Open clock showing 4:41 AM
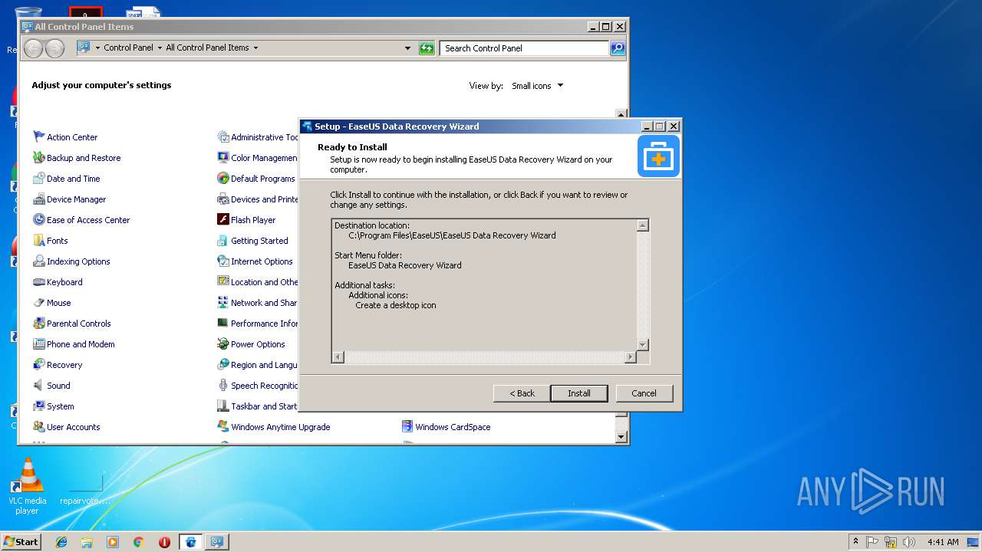Screen dimensions: 982x552 point(943,542)
